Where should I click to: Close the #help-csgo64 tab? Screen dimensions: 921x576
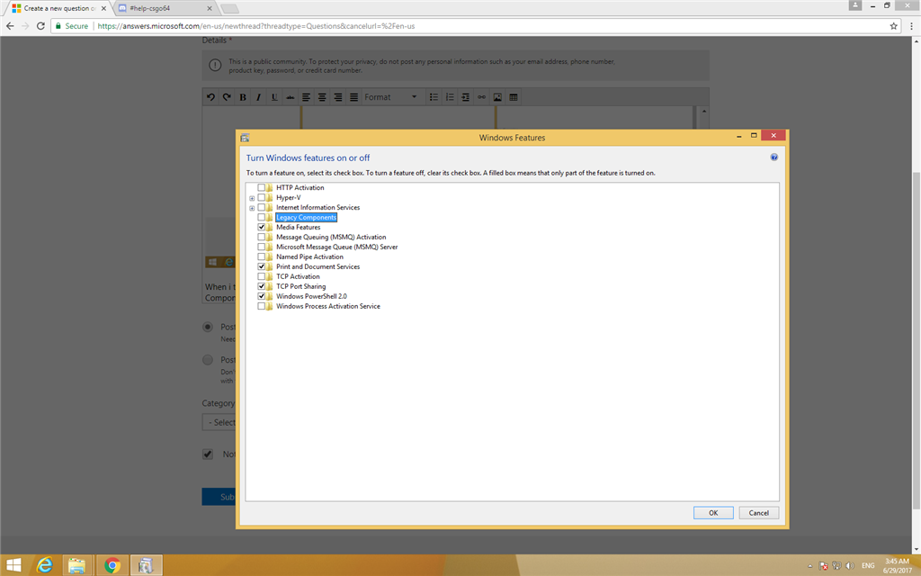pyautogui.click(x=210, y=8)
